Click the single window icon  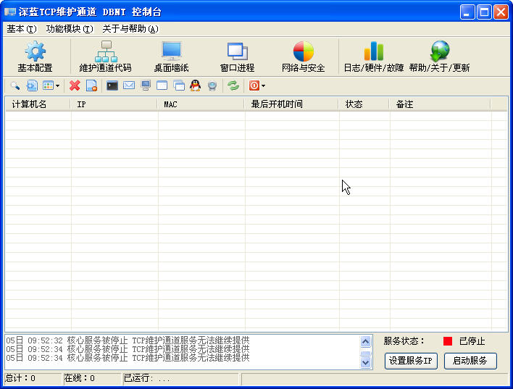click(162, 85)
